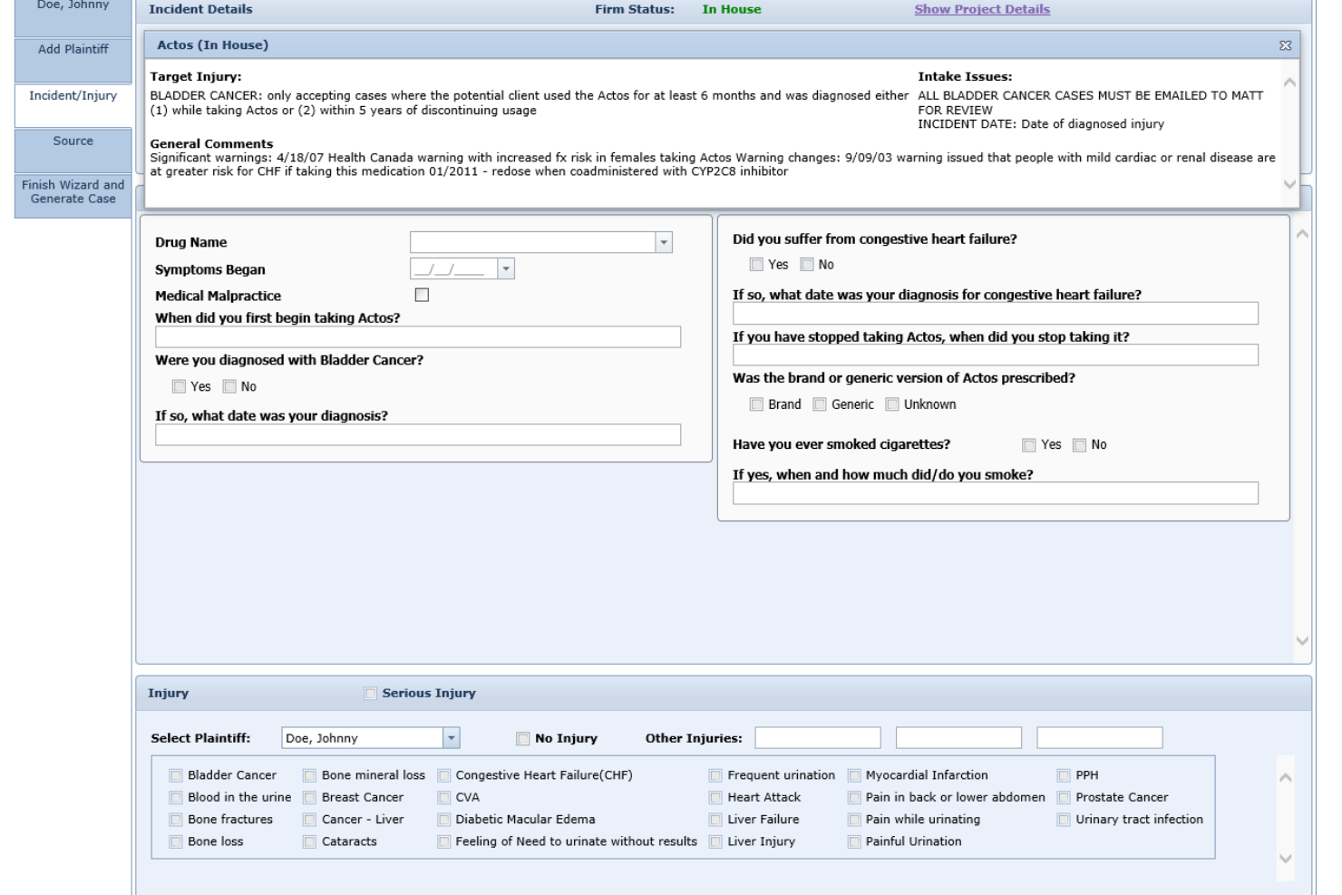The height and width of the screenshot is (895, 1342).
Task: Toggle the Serious Injury checkbox
Action: 370,694
